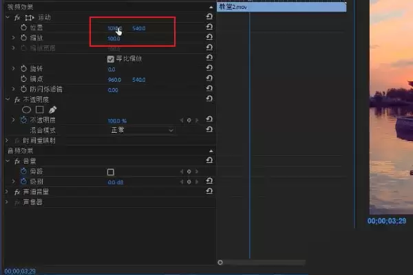413x275 pixels.
Task: Expand the 缩放 parameter
Action: [13, 38]
